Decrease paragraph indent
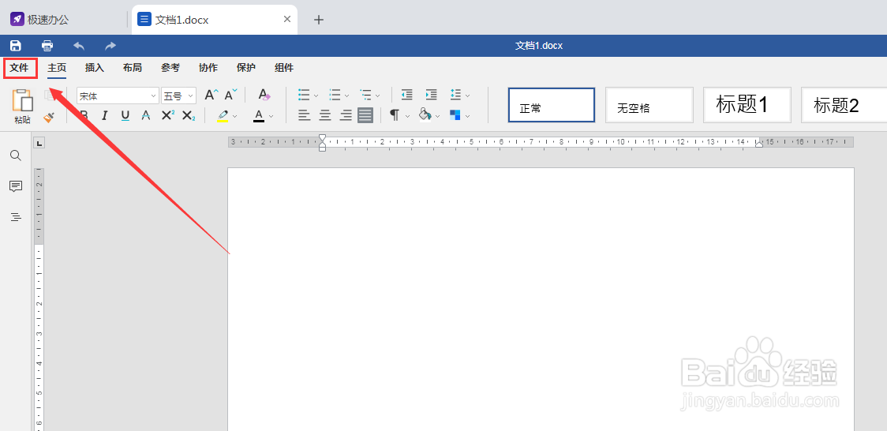This screenshot has width=887, height=431. (x=406, y=95)
